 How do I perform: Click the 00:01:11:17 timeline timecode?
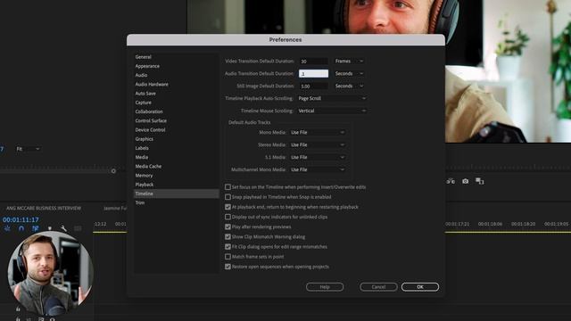[21, 219]
